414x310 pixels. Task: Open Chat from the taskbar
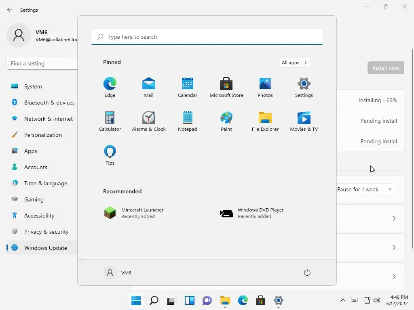pyautogui.click(x=207, y=300)
